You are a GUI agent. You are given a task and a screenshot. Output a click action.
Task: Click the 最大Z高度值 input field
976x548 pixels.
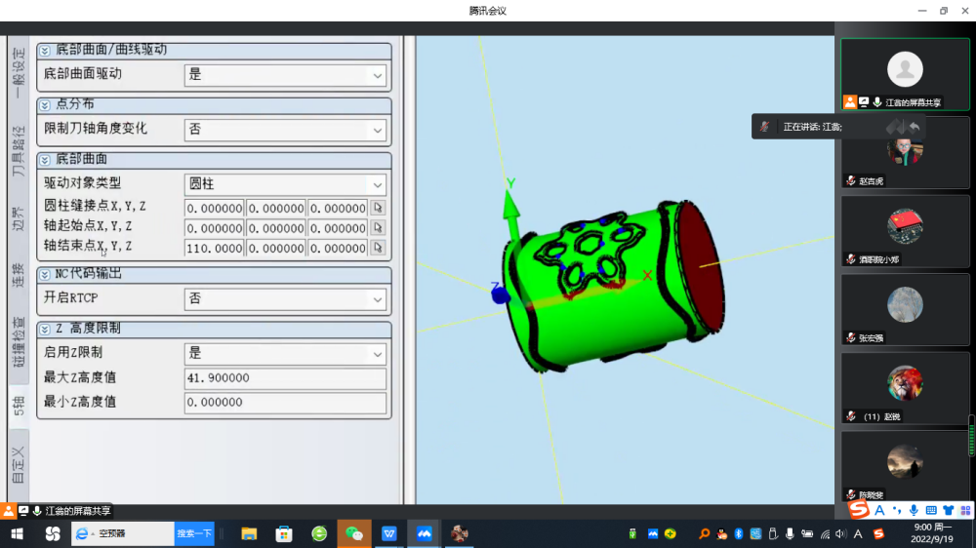tap(285, 378)
